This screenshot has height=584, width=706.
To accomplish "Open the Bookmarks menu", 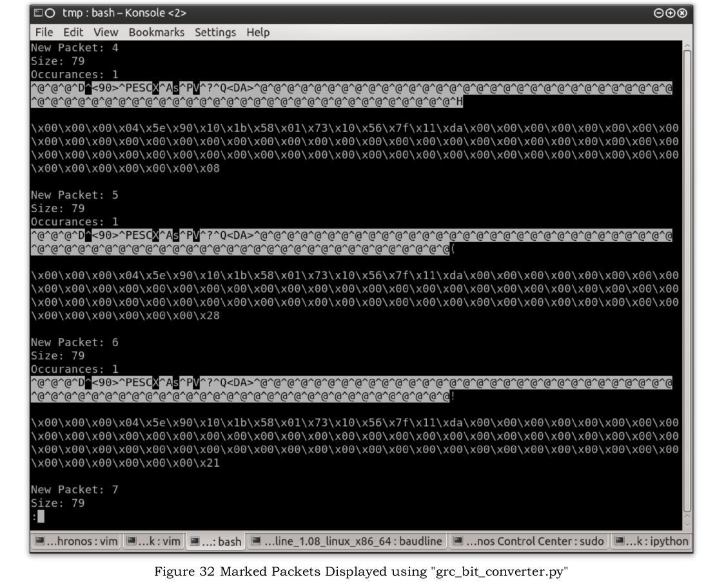I will coord(156,32).
